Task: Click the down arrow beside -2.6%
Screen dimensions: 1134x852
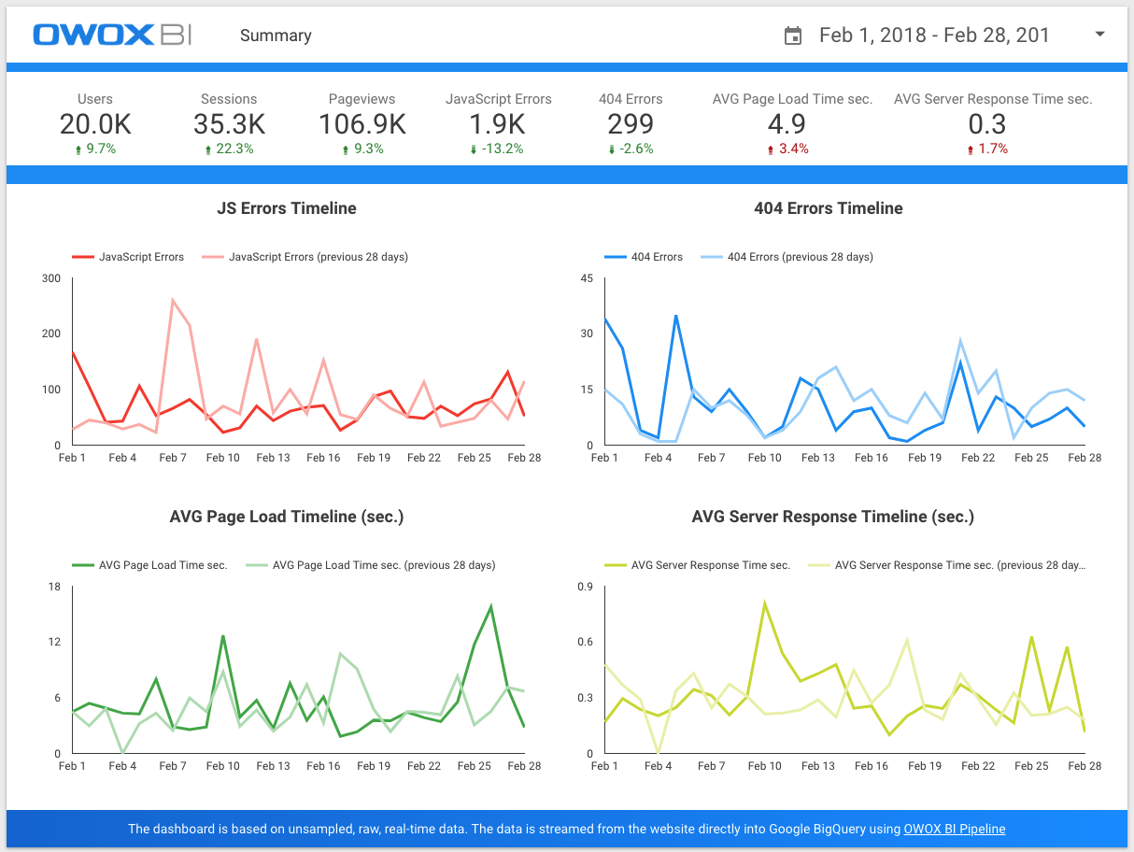Action: [x=612, y=149]
